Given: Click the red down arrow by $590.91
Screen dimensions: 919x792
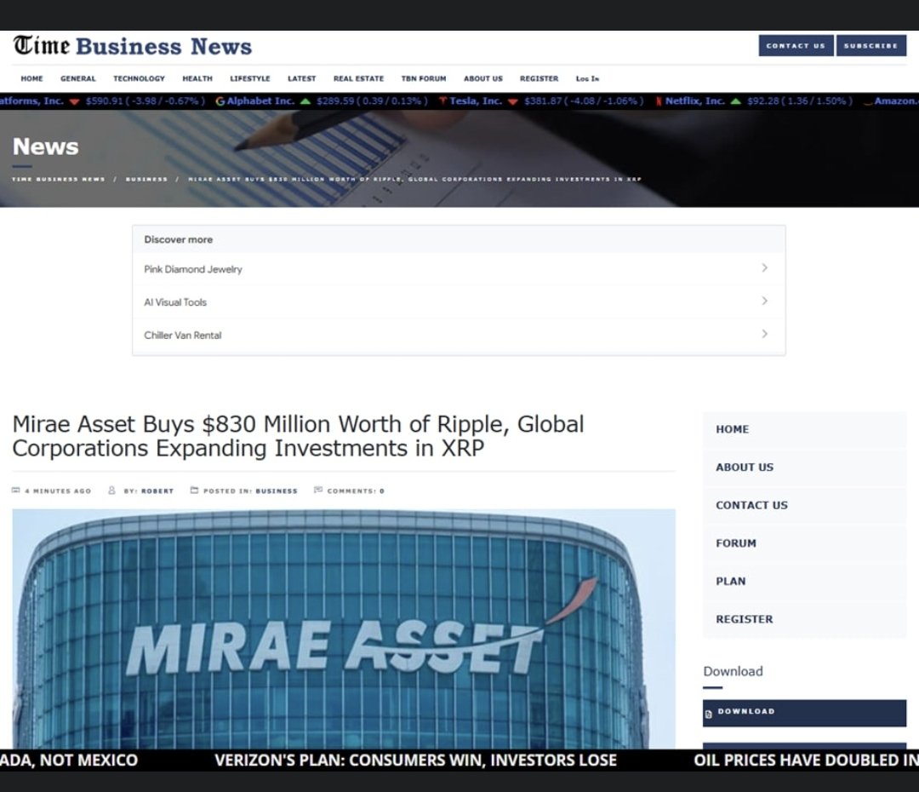Looking at the screenshot, I should (74, 101).
